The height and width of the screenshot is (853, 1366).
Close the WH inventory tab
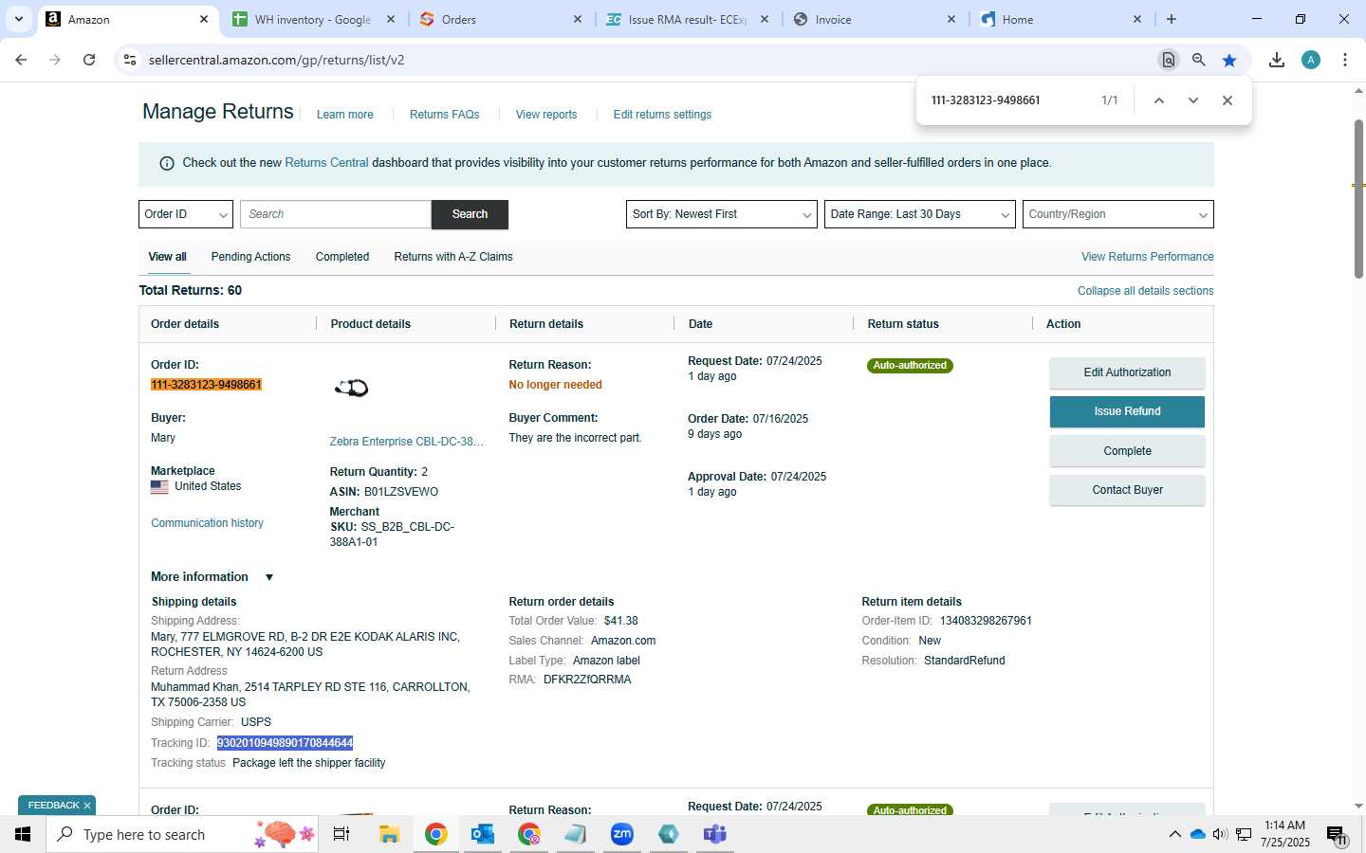[391, 19]
